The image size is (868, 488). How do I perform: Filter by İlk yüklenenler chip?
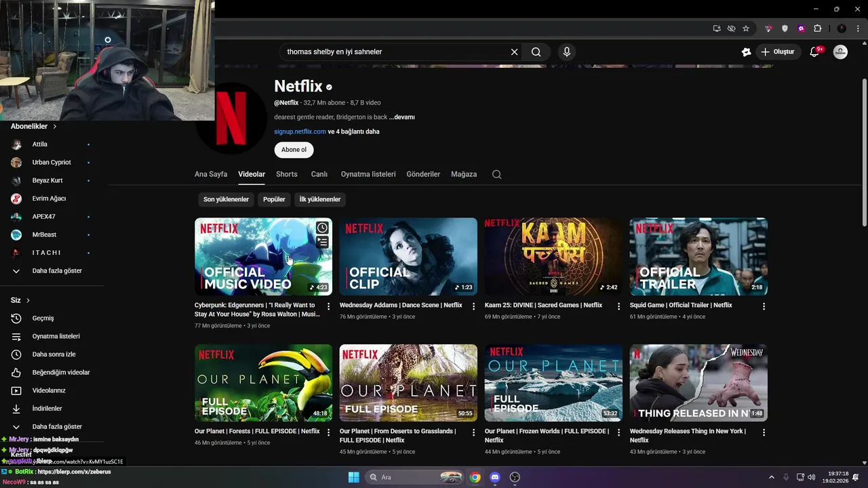tap(320, 199)
